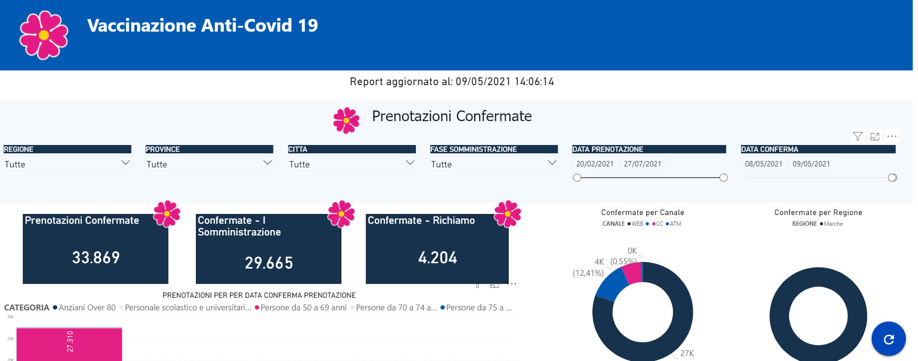Click the blue 12,41% donut segment
This screenshot has width=918, height=361.
611,285
